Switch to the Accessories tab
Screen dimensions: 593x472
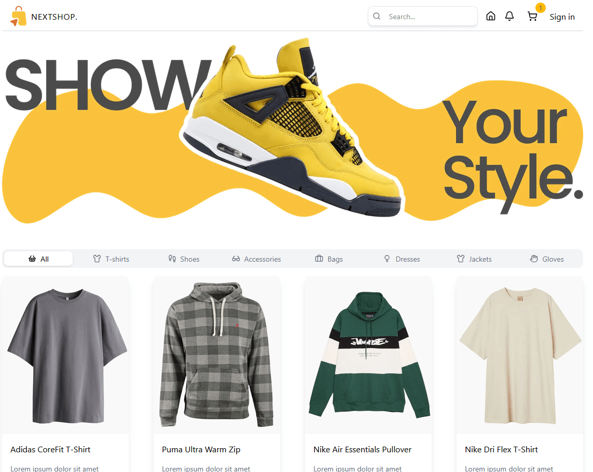(256, 259)
